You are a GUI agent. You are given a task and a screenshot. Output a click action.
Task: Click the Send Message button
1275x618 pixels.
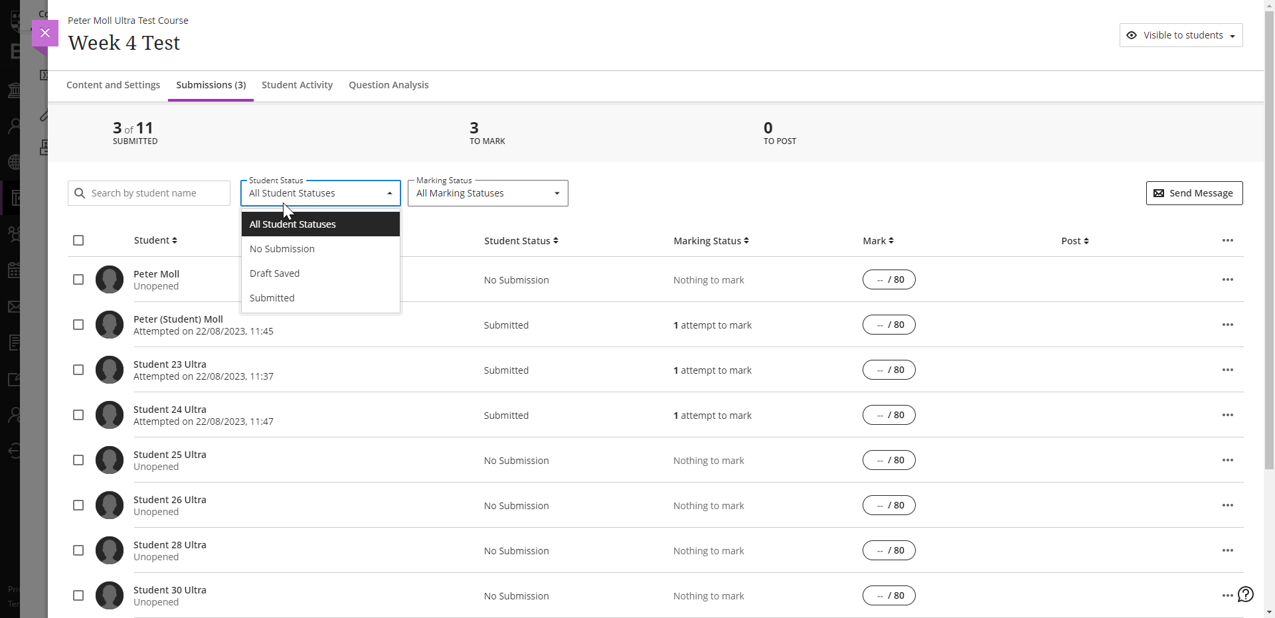[1194, 193]
